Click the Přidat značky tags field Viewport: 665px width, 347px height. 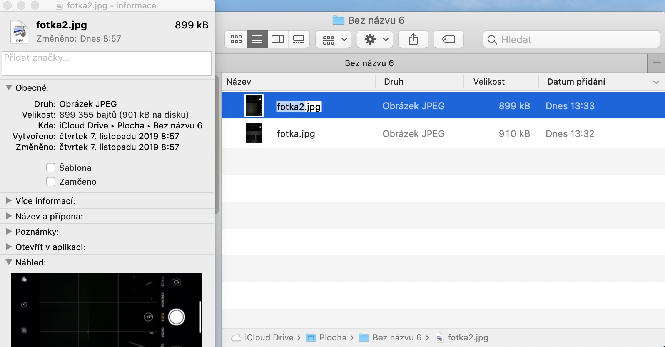pos(107,63)
